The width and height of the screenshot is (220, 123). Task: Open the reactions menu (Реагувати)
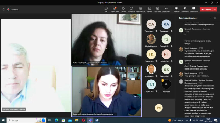point(131,9)
